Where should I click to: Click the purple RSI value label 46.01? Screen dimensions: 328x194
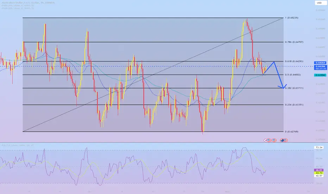(319, 170)
